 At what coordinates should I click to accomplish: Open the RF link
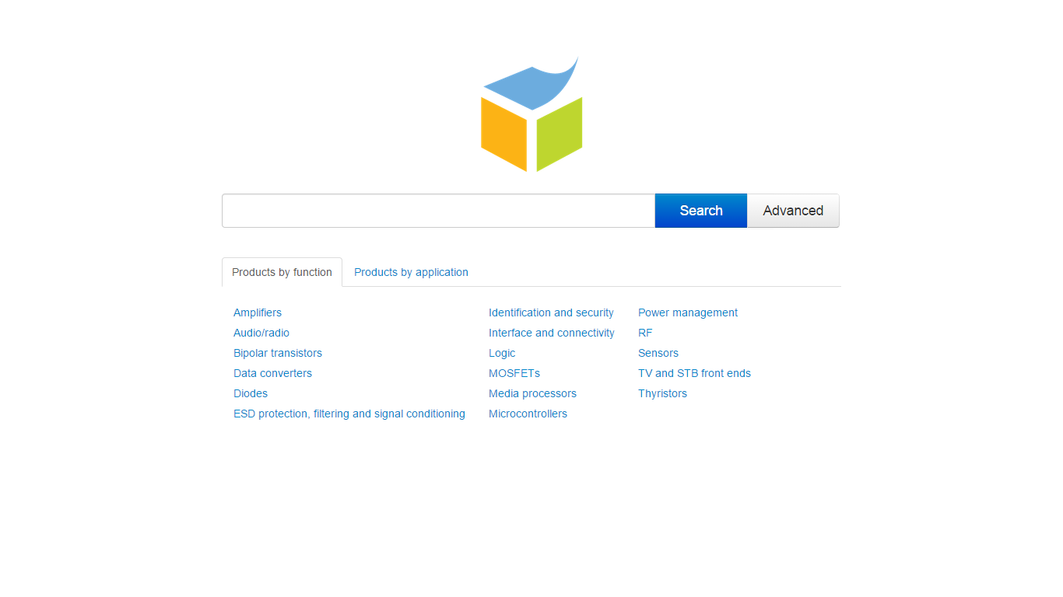645,333
